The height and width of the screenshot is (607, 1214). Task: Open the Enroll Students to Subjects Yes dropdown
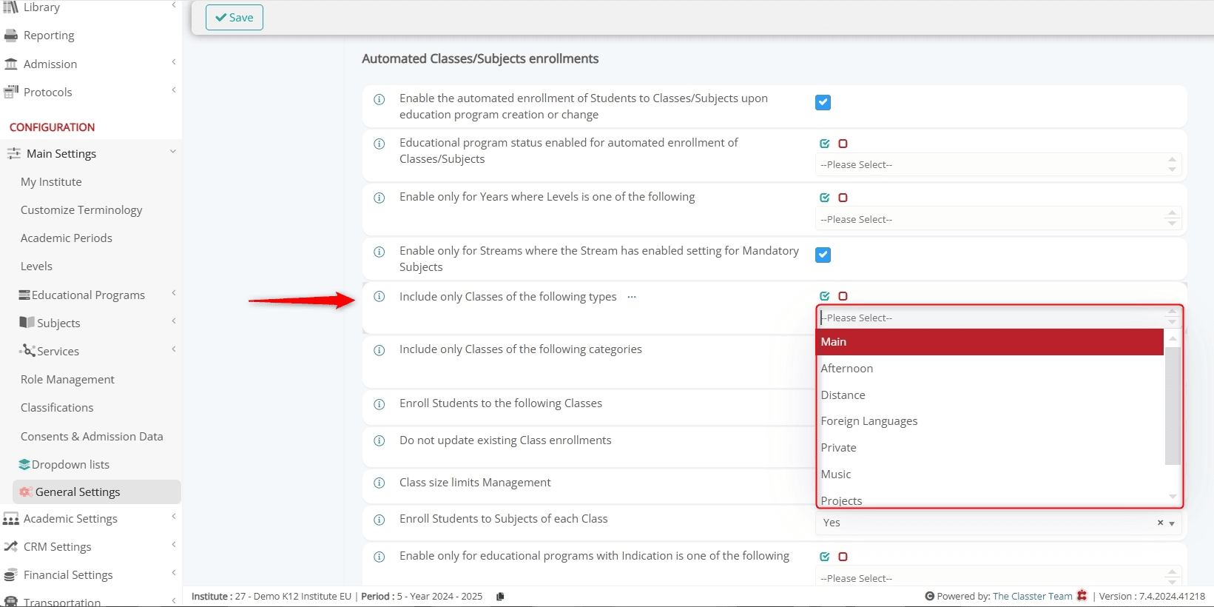point(998,523)
